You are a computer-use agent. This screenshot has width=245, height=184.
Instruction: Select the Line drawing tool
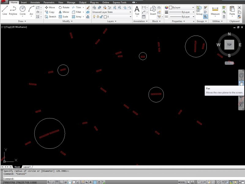click(x=5, y=10)
